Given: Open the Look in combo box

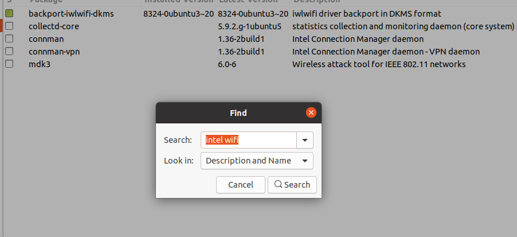Looking at the screenshot, I should point(257,161).
